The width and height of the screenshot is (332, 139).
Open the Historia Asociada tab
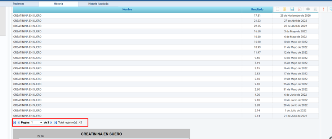tap(98, 4)
